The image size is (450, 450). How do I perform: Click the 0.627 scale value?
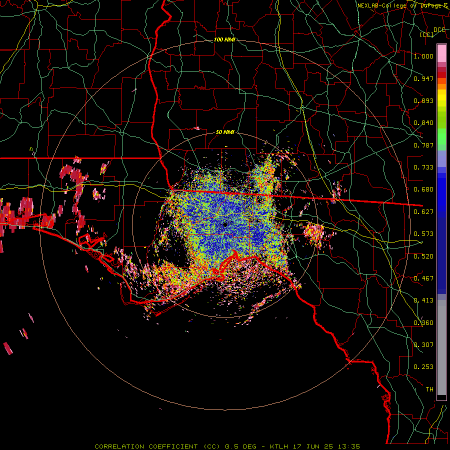423,211
